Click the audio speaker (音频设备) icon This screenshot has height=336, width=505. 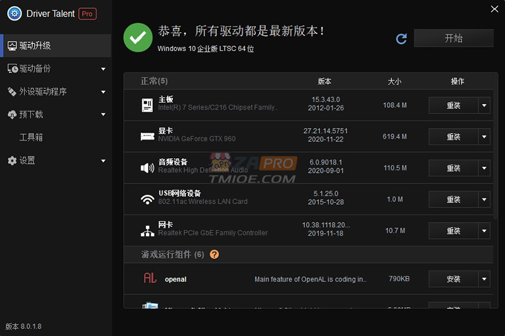click(148, 168)
